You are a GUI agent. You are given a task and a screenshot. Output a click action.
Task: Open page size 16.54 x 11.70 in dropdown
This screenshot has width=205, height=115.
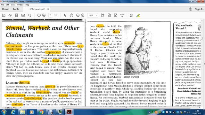click(21, 108)
